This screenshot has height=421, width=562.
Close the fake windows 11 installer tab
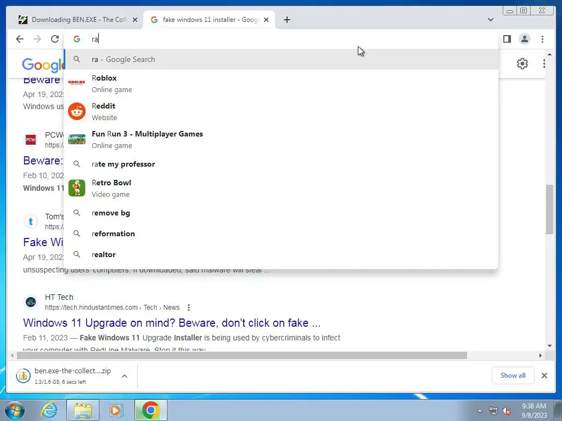coord(266,20)
